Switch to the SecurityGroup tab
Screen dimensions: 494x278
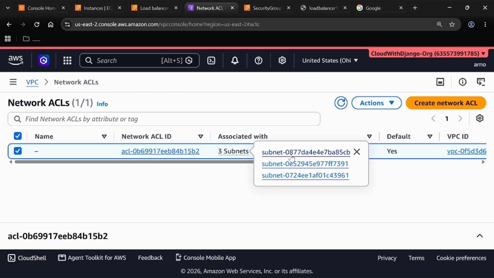pyautogui.click(x=267, y=8)
